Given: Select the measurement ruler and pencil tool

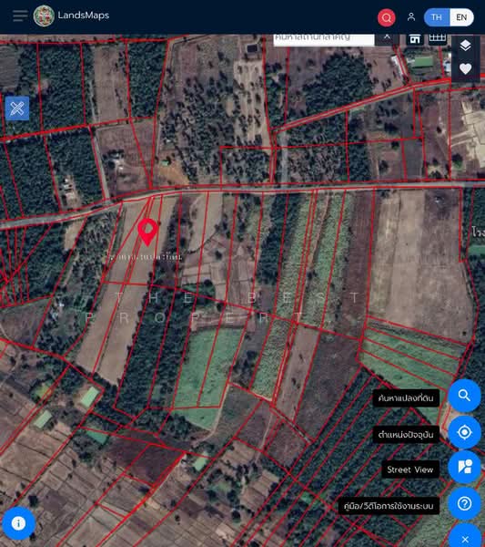Looking at the screenshot, I should tap(17, 108).
